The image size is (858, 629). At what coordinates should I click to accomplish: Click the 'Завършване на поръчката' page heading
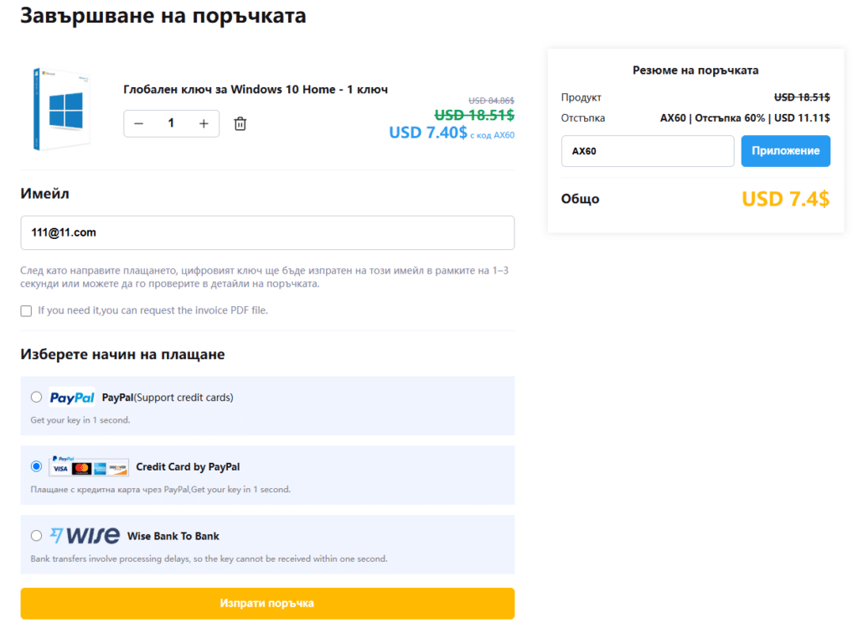163,15
